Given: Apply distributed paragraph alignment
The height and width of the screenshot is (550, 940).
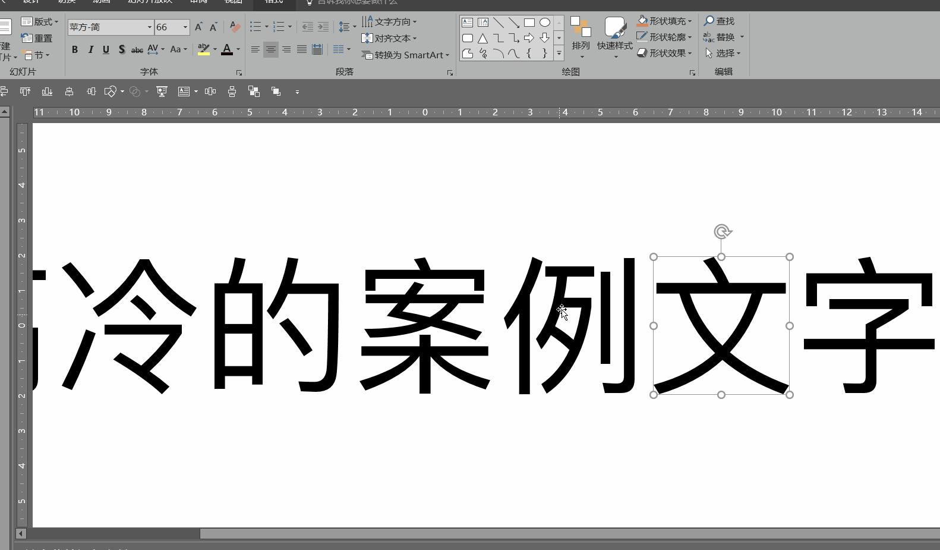Looking at the screenshot, I should (317, 49).
